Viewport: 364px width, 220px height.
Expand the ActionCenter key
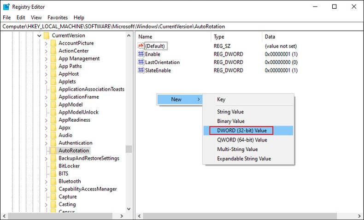tap(46, 51)
